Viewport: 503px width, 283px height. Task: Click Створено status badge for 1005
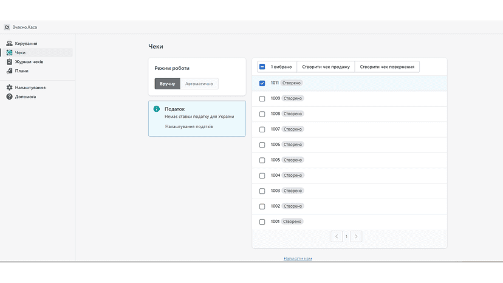[293, 160]
